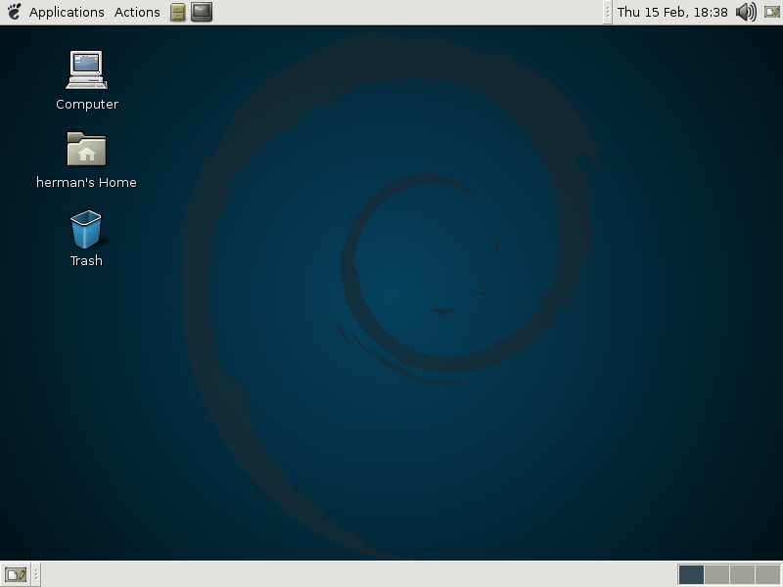Viewport: 783px width, 587px height.
Task: Toggle show desktop button in bottom-left corner
Action: coord(15,574)
